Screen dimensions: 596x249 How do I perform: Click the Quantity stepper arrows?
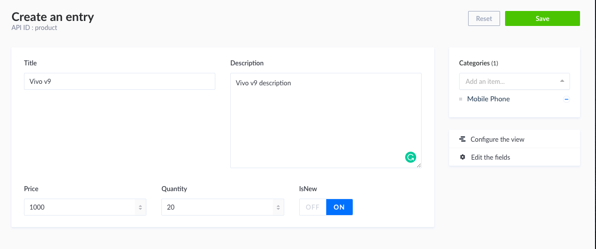tap(278, 207)
